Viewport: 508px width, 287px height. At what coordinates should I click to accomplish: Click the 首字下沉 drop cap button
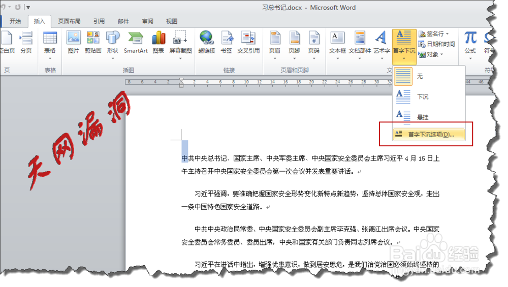[x=404, y=46]
